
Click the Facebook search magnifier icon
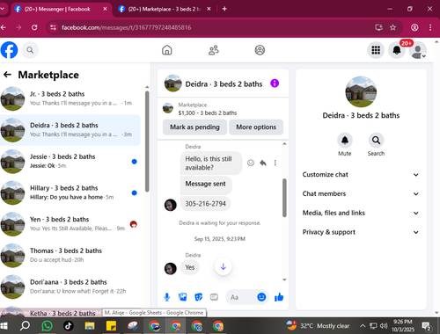[x=30, y=50]
